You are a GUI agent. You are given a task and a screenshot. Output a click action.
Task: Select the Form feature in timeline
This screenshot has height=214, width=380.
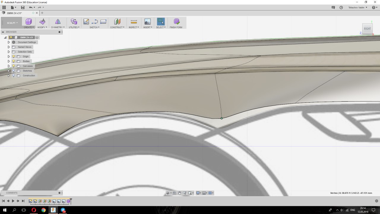coord(68,201)
